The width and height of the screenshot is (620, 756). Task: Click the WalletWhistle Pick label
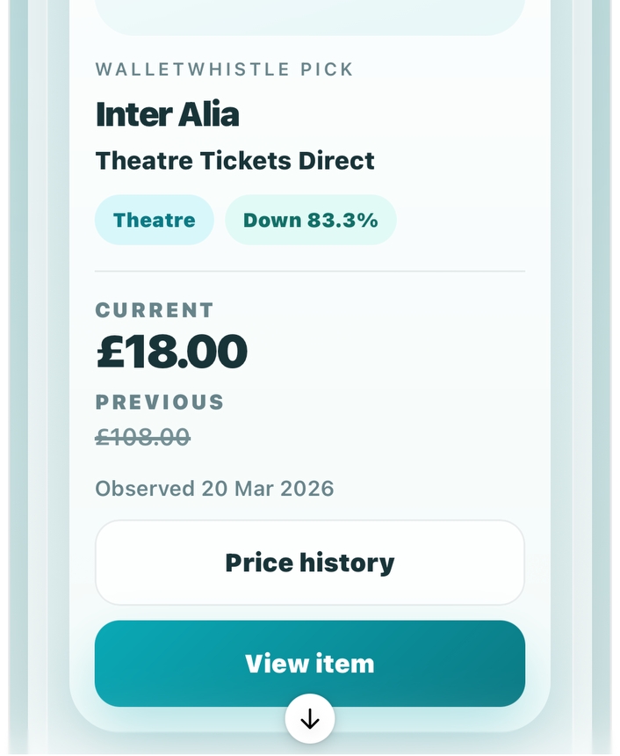point(224,69)
